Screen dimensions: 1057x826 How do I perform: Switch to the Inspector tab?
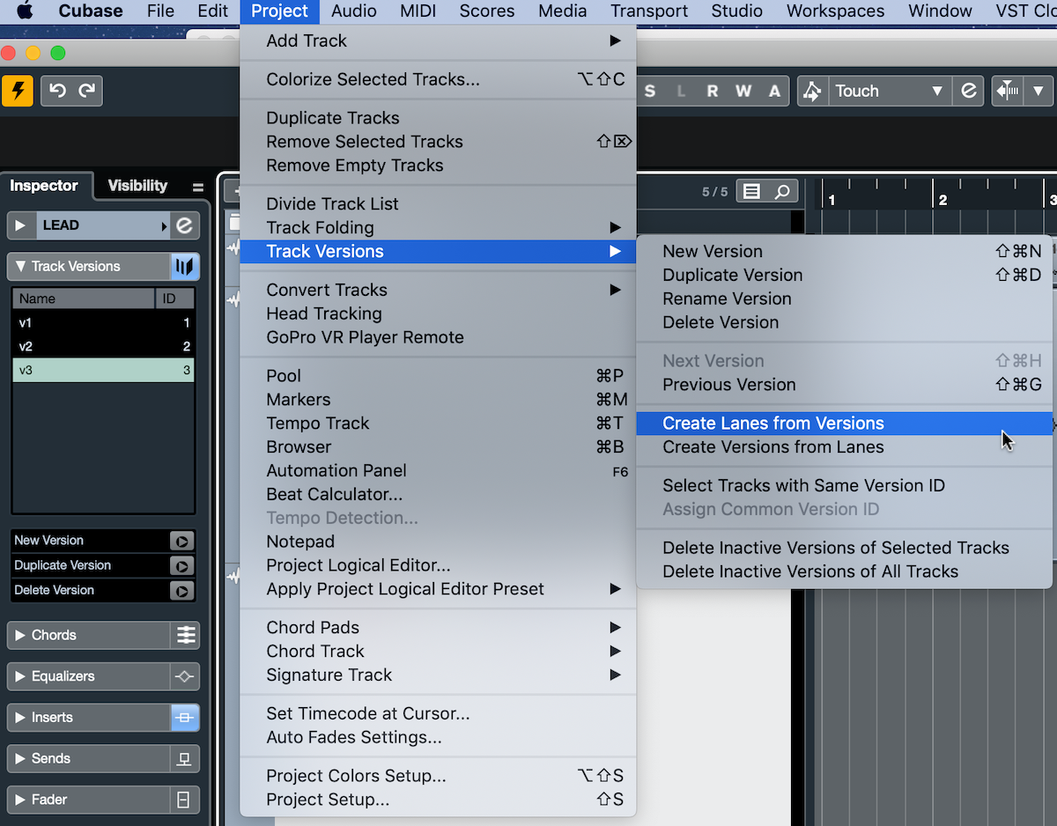(44, 186)
